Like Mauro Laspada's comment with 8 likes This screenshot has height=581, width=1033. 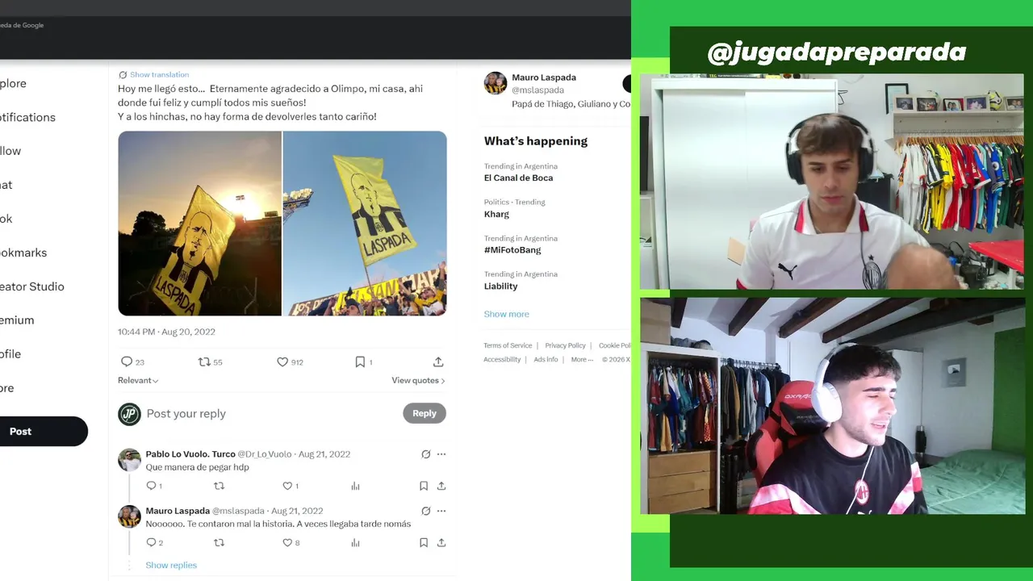pos(287,543)
